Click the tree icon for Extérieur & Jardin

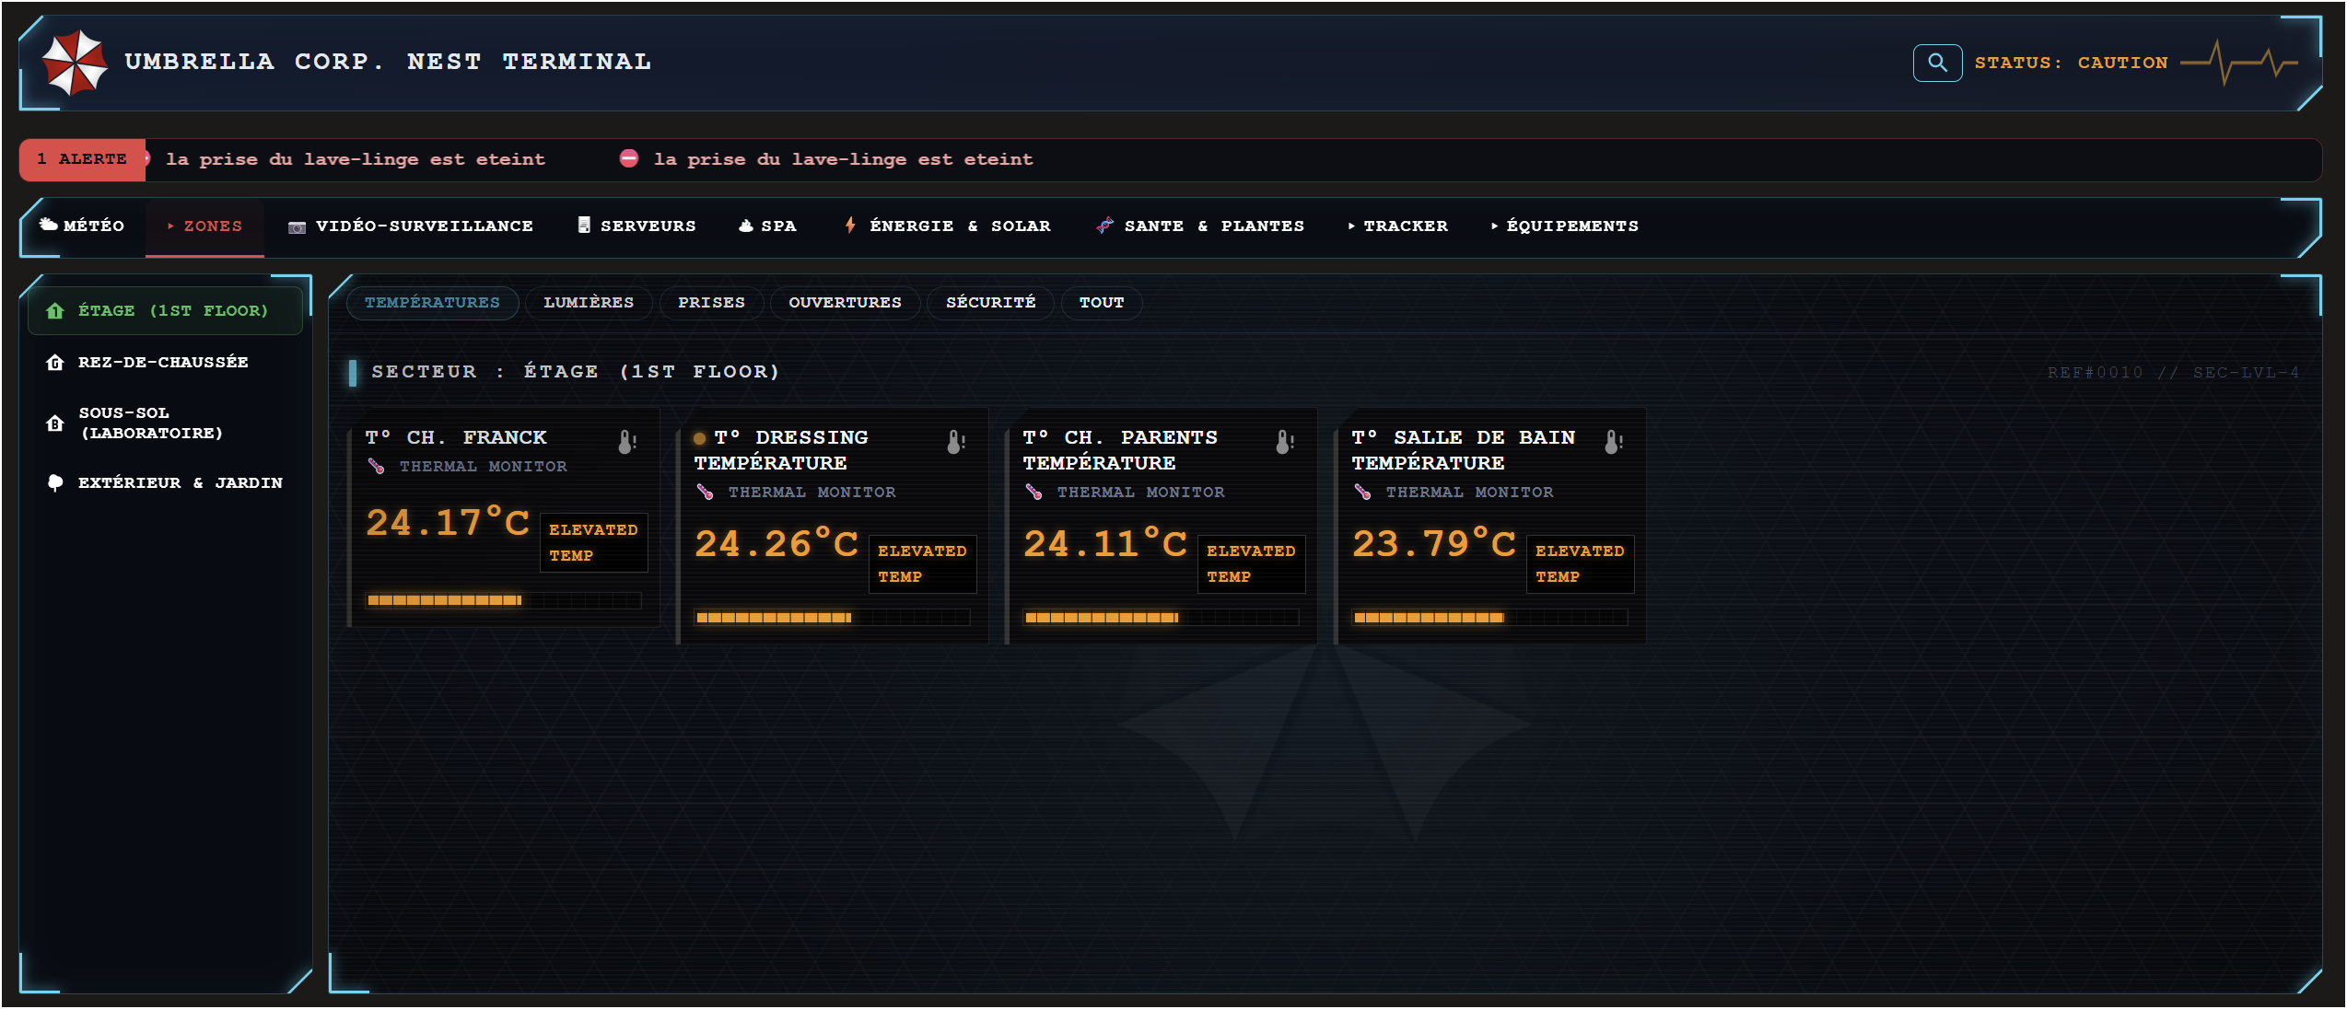55,483
